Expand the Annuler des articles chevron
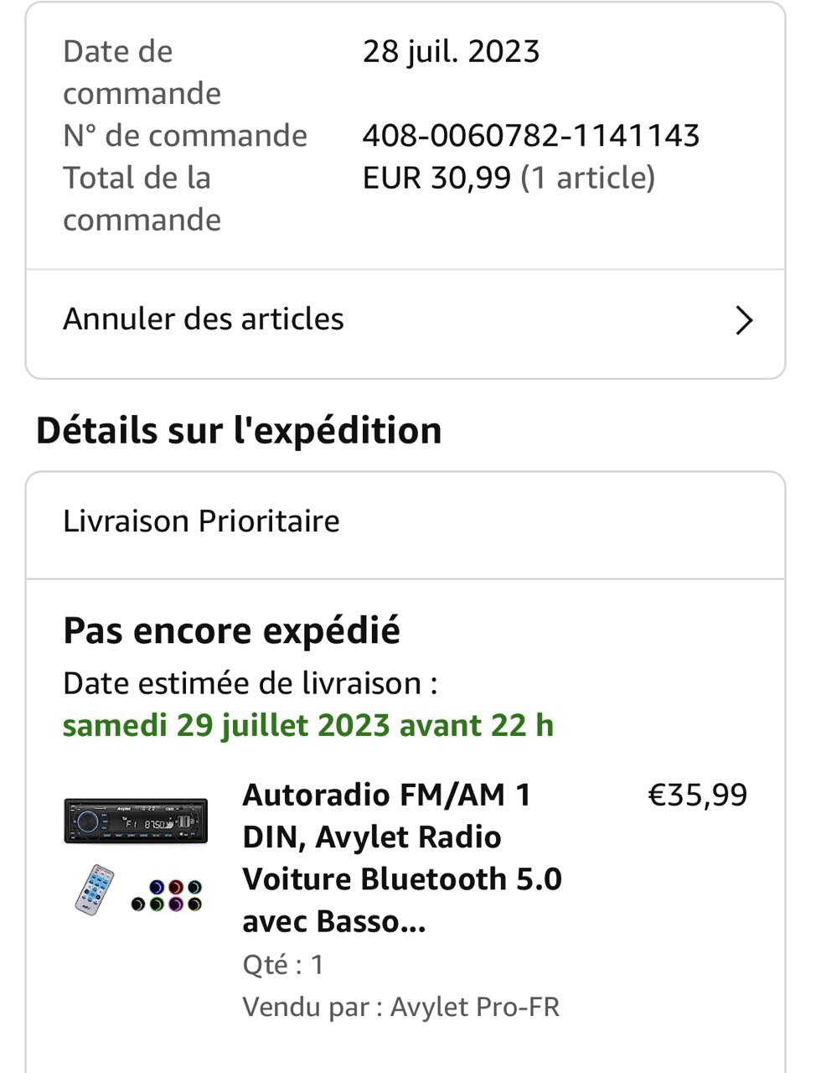816x1073 pixels. click(743, 320)
